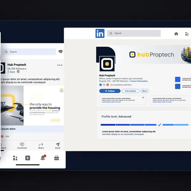Open the housing quote post image
The image size is (191, 191).
[32, 105]
